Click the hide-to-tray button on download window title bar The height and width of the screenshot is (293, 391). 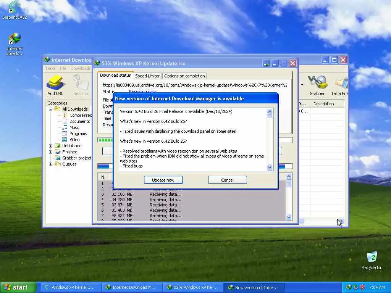pos(266,63)
